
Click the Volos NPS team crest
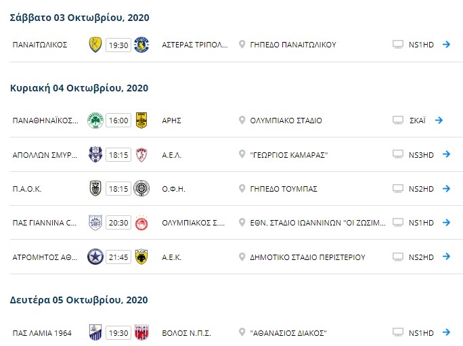pyautogui.click(x=141, y=332)
